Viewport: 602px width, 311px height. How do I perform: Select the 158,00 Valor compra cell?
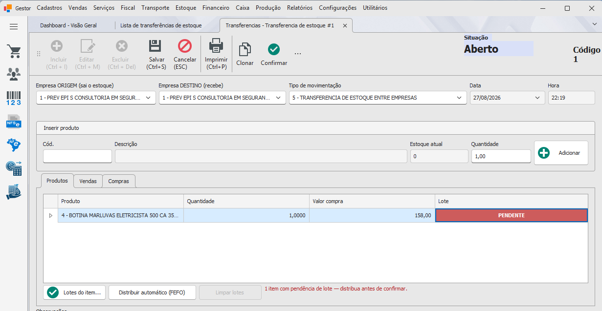pos(372,215)
